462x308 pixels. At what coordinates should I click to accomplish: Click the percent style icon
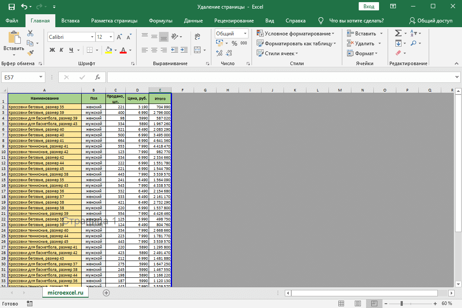pyautogui.click(x=234, y=43)
